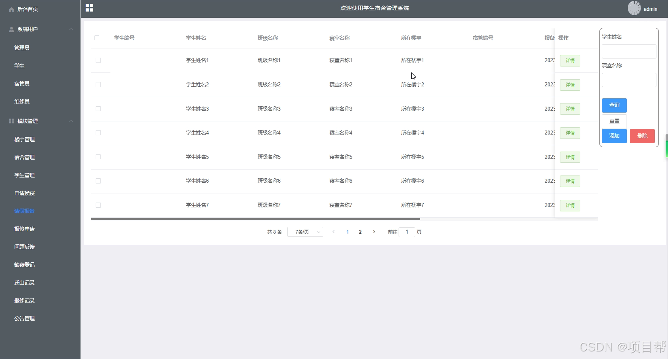668x359 pixels.
Task: Open 公告管理 menu item
Action: (x=24, y=318)
